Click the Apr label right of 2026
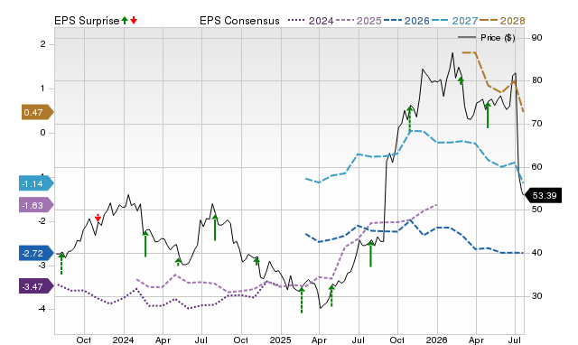This screenshot has width=578, height=345. click(476, 340)
